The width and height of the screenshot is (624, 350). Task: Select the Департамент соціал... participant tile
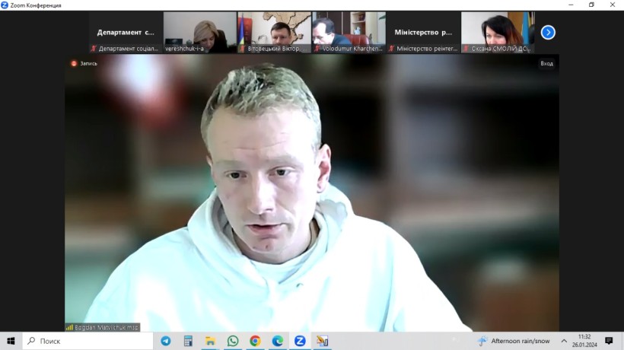(126, 32)
